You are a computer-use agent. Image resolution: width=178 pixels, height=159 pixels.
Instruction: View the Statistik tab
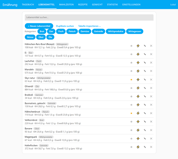coord(112,4)
